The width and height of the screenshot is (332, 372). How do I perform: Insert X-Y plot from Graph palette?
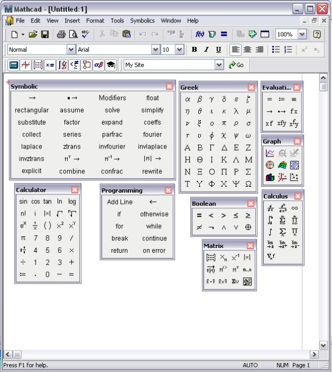tap(270, 153)
